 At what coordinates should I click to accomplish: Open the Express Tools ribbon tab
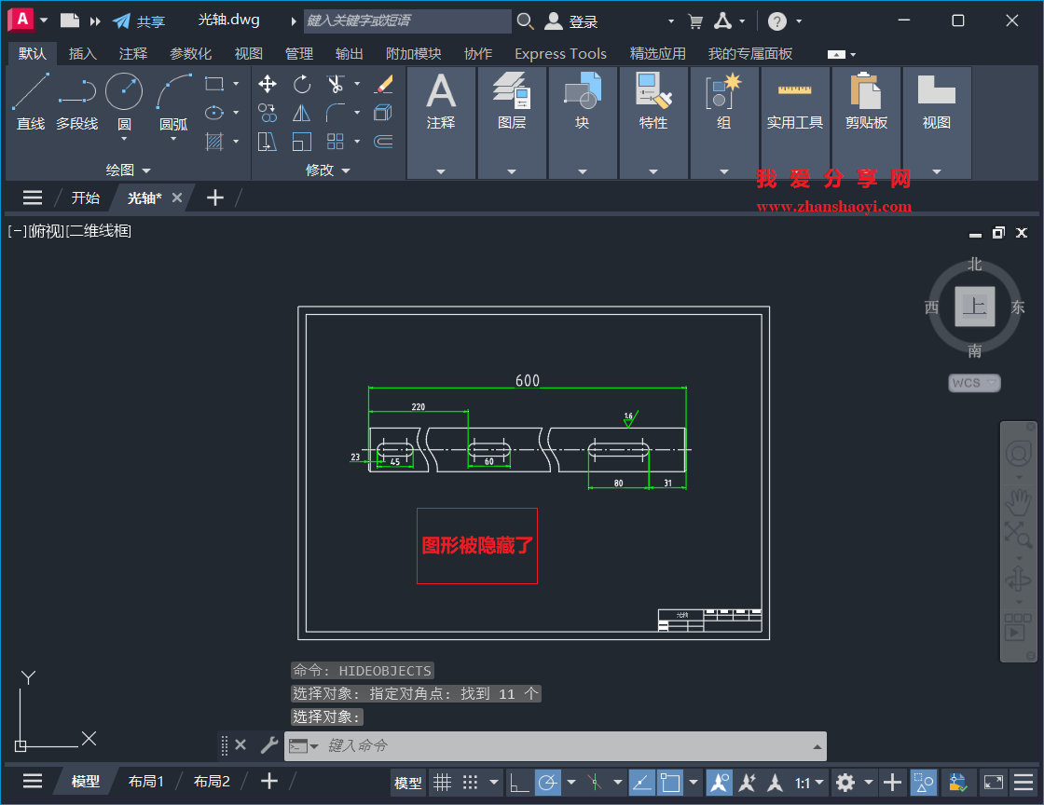[x=560, y=53]
